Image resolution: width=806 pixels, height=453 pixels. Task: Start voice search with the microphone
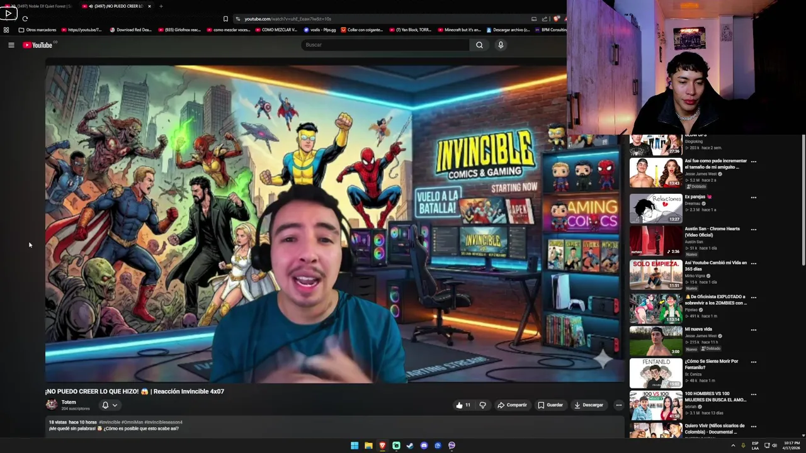point(501,45)
